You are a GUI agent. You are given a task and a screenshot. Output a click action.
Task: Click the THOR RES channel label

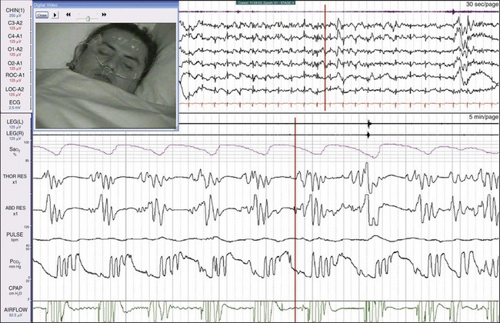point(15,178)
